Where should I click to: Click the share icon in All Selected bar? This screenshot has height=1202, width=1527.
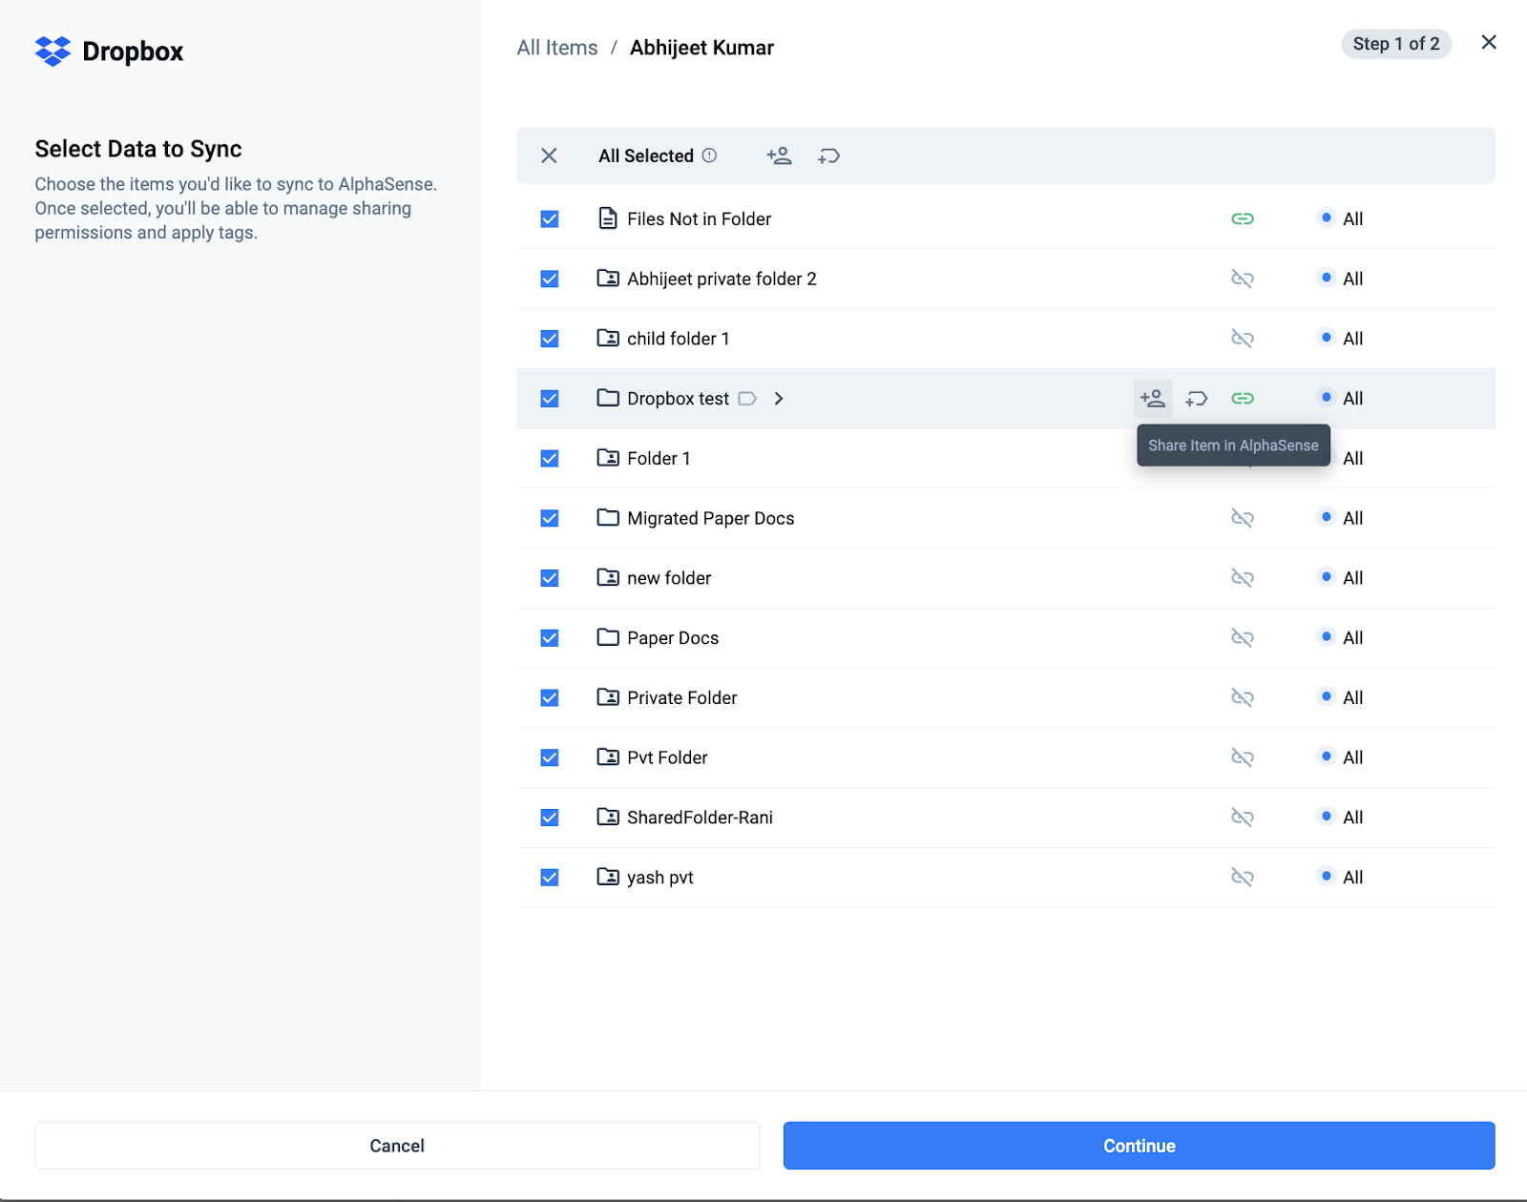point(779,155)
